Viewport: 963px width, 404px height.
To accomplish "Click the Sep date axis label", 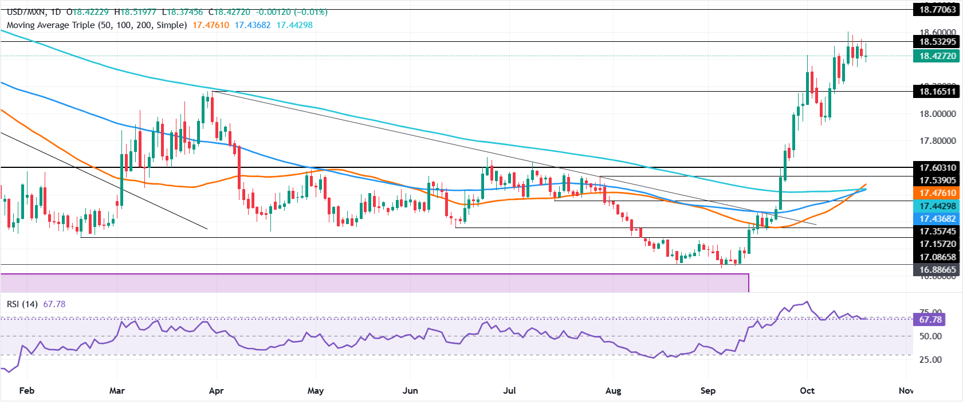I will click(x=708, y=391).
